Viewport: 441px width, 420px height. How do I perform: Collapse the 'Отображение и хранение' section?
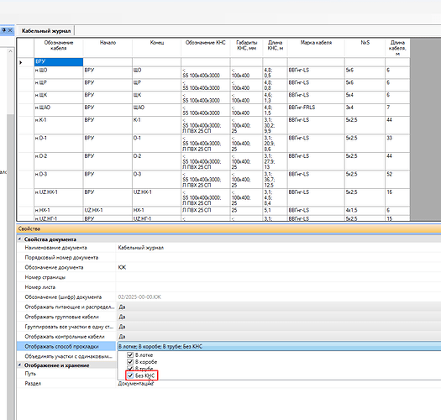click(19, 365)
